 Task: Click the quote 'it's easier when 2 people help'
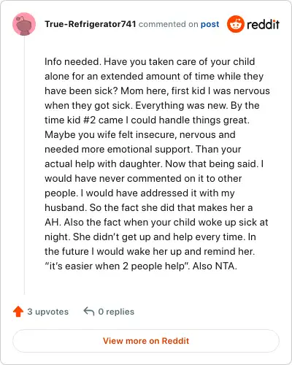117,266
